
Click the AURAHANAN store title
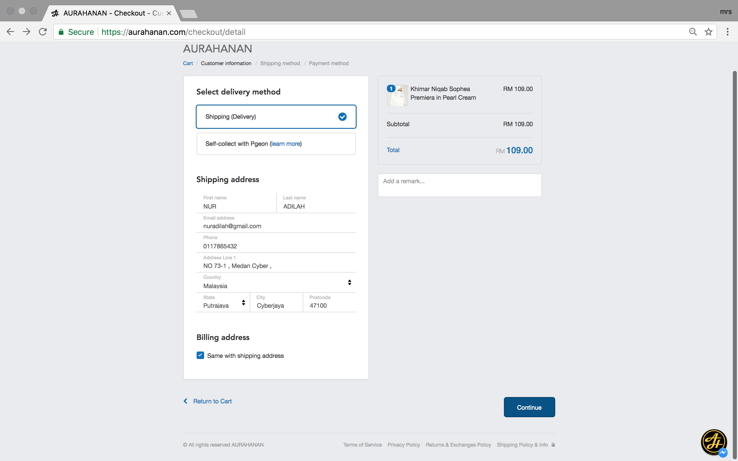pyautogui.click(x=217, y=49)
